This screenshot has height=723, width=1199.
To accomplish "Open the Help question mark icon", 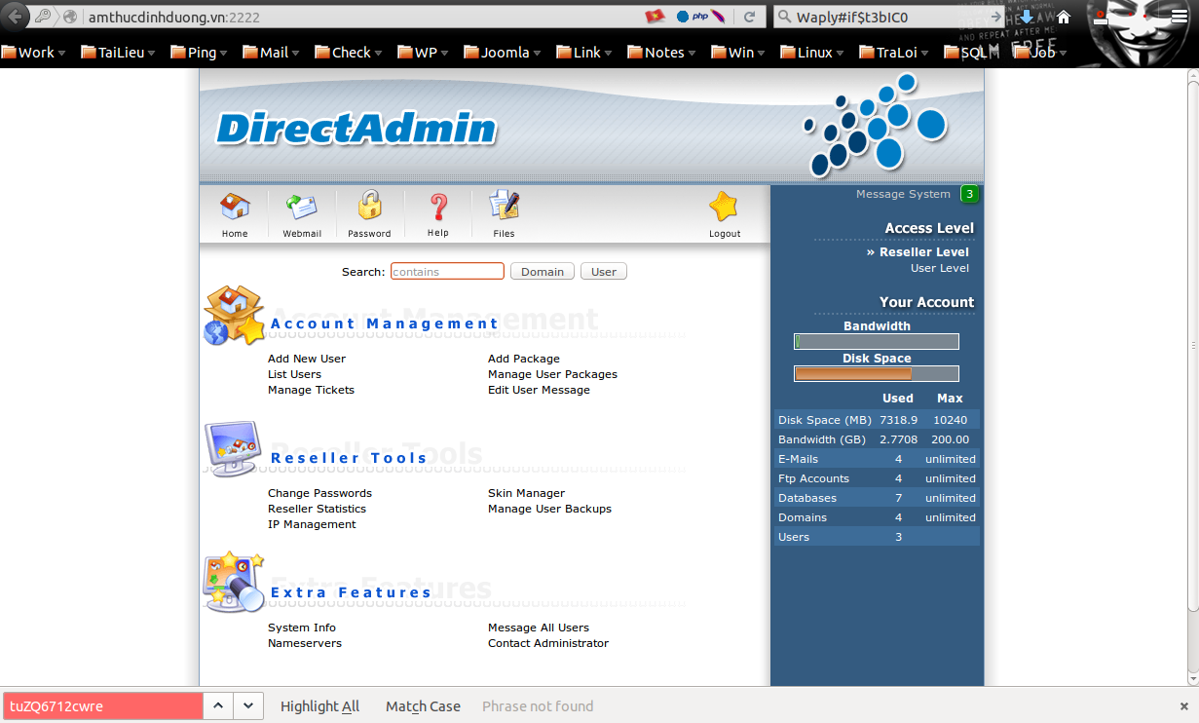I will pos(438,207).
